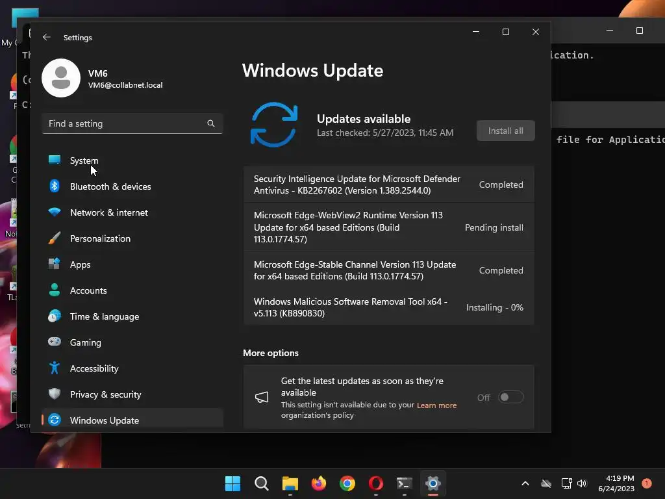
Task: Click the Network wifi icon in sidebar
Action: (55, 212)
